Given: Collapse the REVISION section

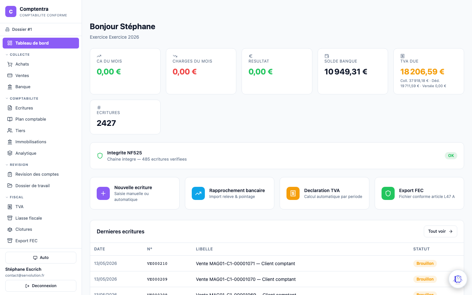Looking at the screenshot, I should point(17,165).
